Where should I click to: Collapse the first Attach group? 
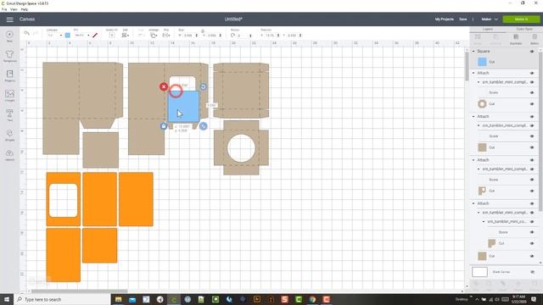tap(473, 73)
